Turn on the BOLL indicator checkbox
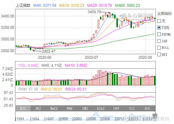Image resolution: width=174 pixels, height=124 pixels. pos(159,48)
